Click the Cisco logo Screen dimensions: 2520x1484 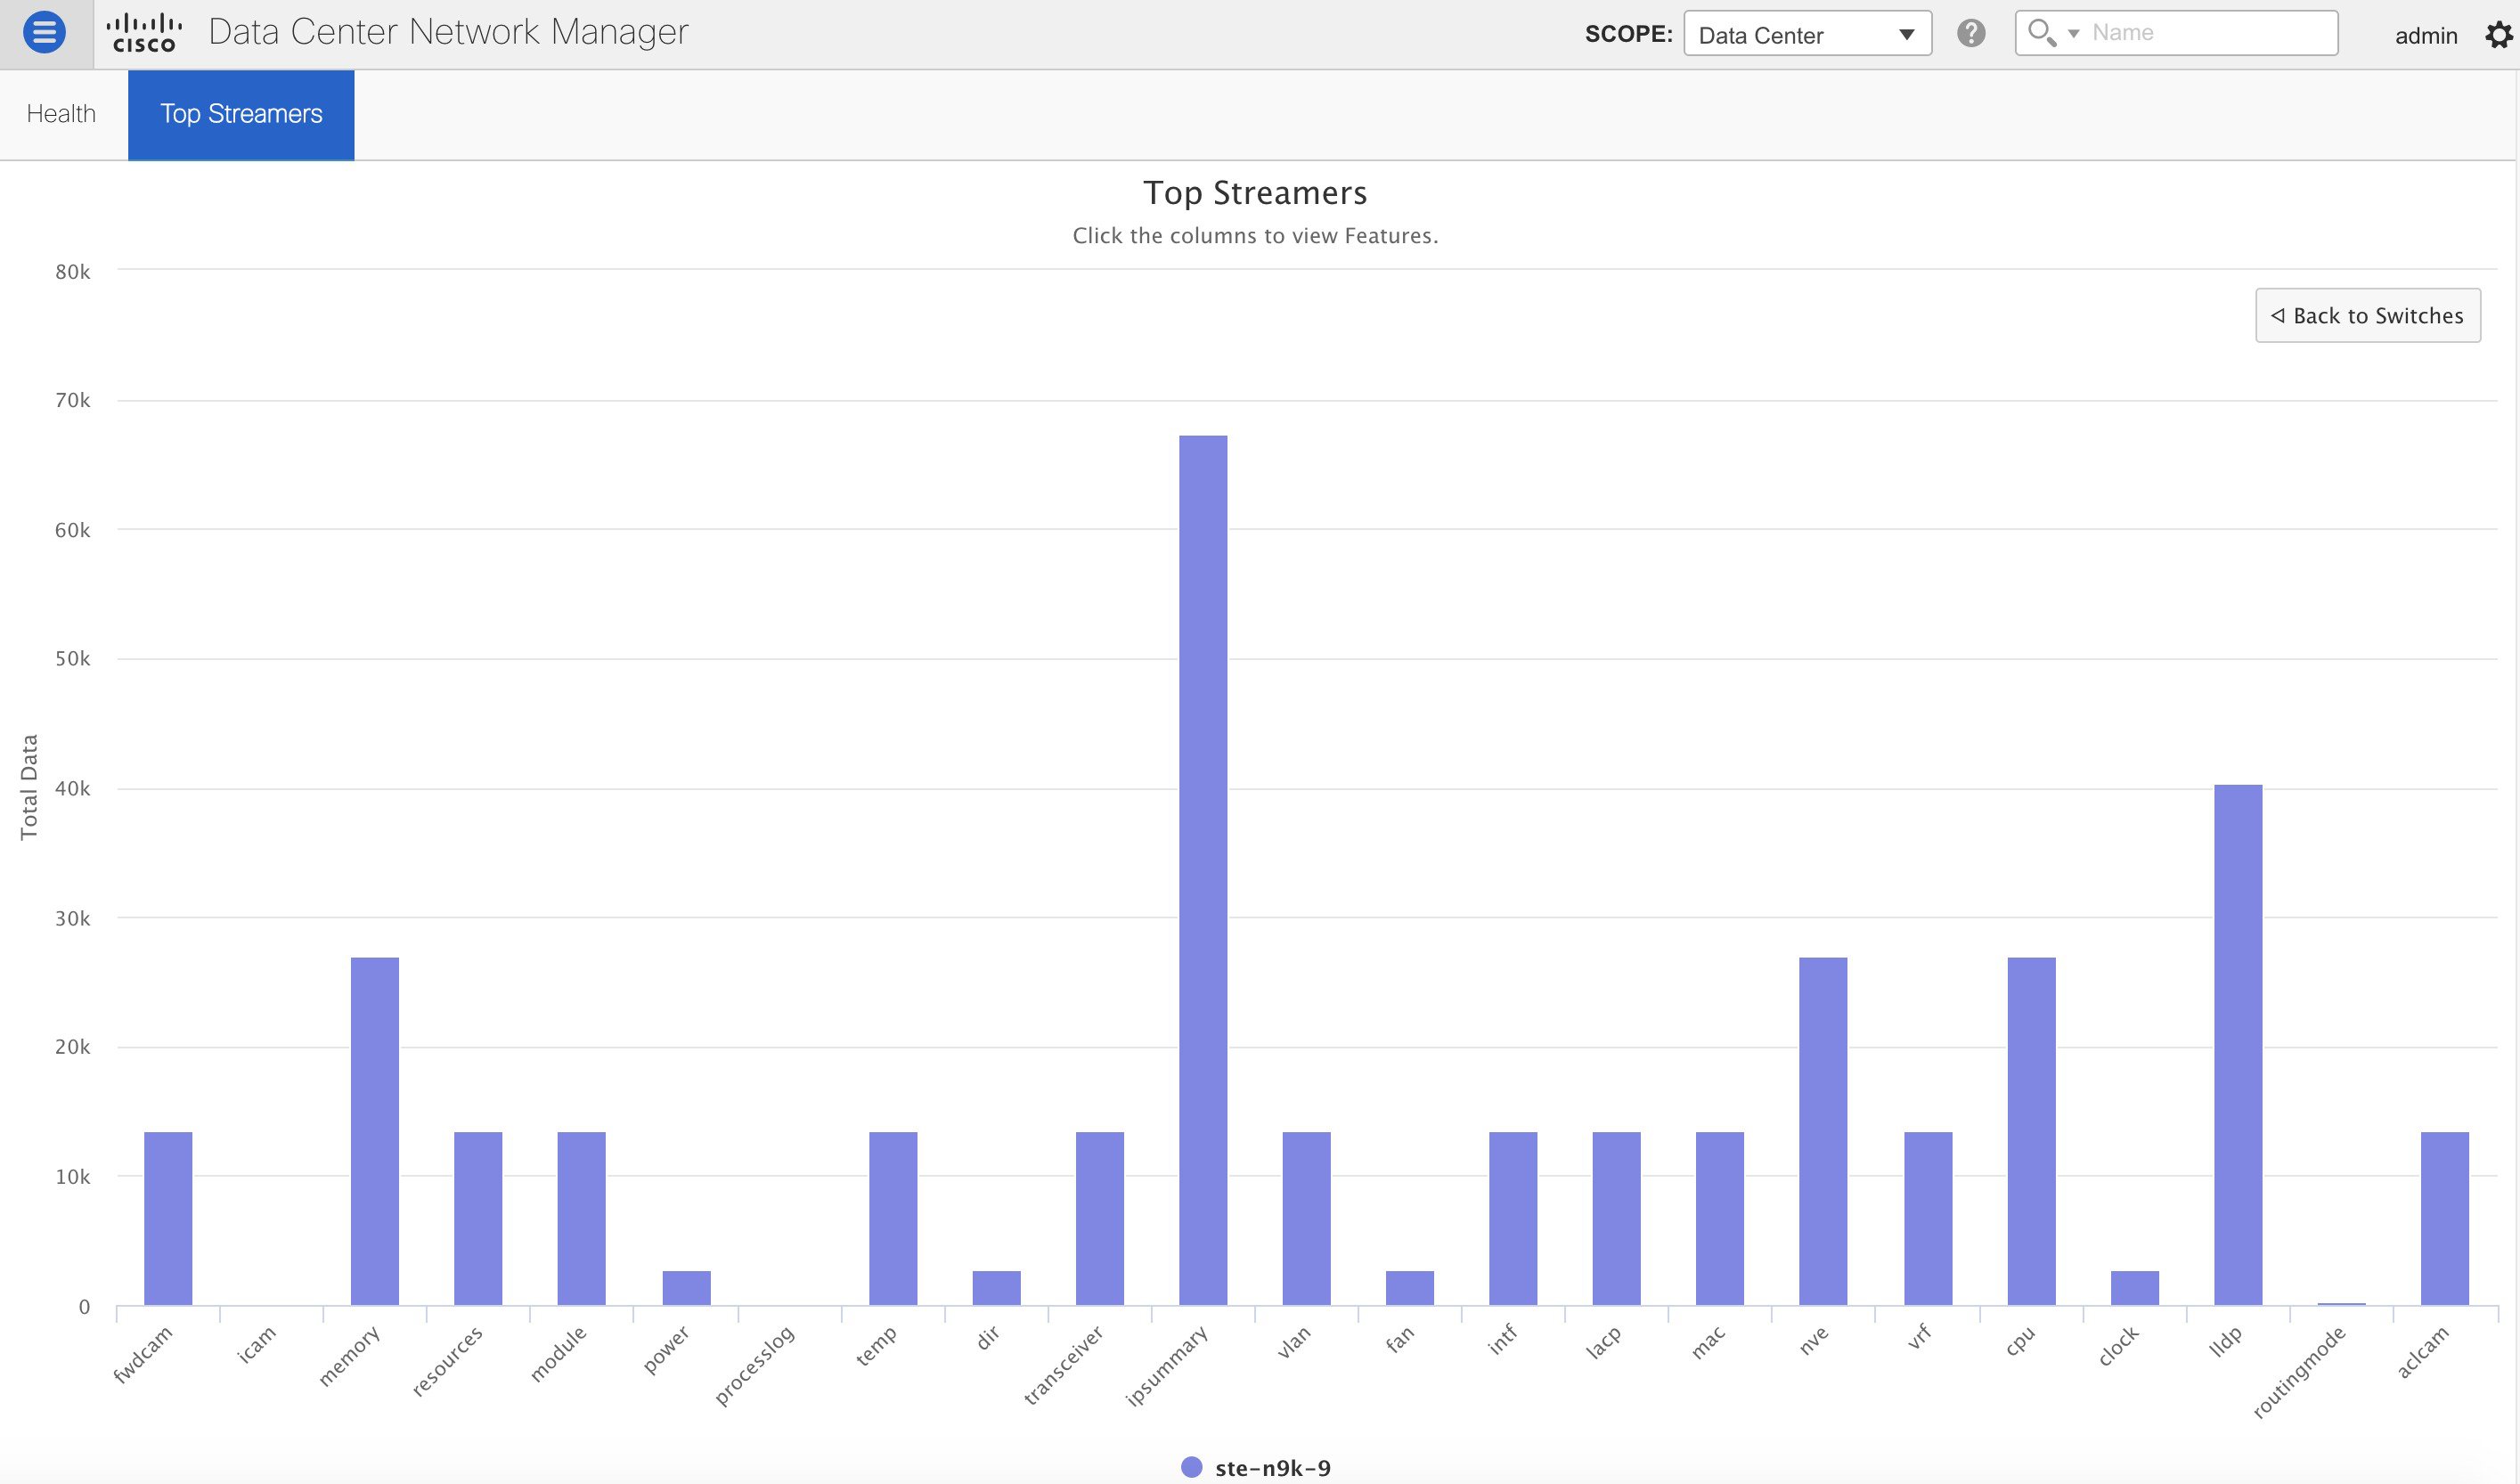(144, 33)
